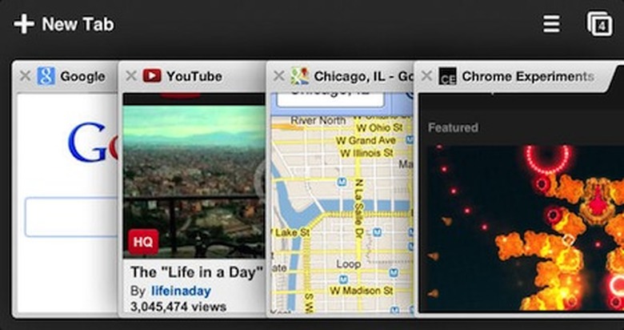Select the Chrome Experiments tab title
The width and height of the screenshot is (624, 330).
[526, 77]
